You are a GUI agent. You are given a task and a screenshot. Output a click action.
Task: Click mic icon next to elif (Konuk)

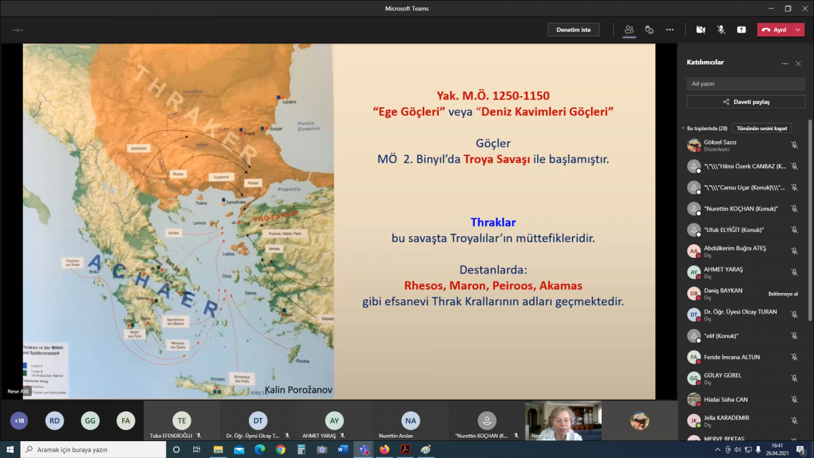(794, 336)
